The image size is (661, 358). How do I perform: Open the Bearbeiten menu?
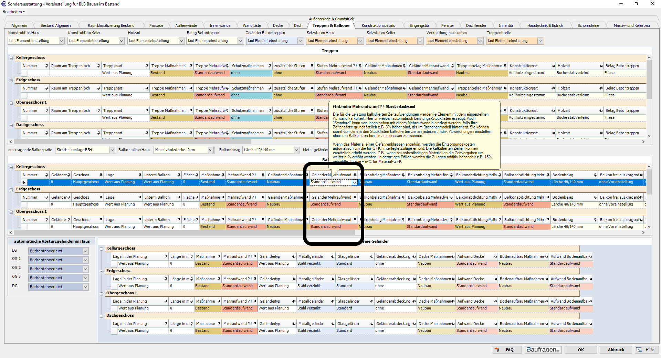coord(14,12)
